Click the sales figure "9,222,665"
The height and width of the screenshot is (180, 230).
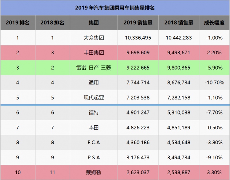(x=138, y=68)
